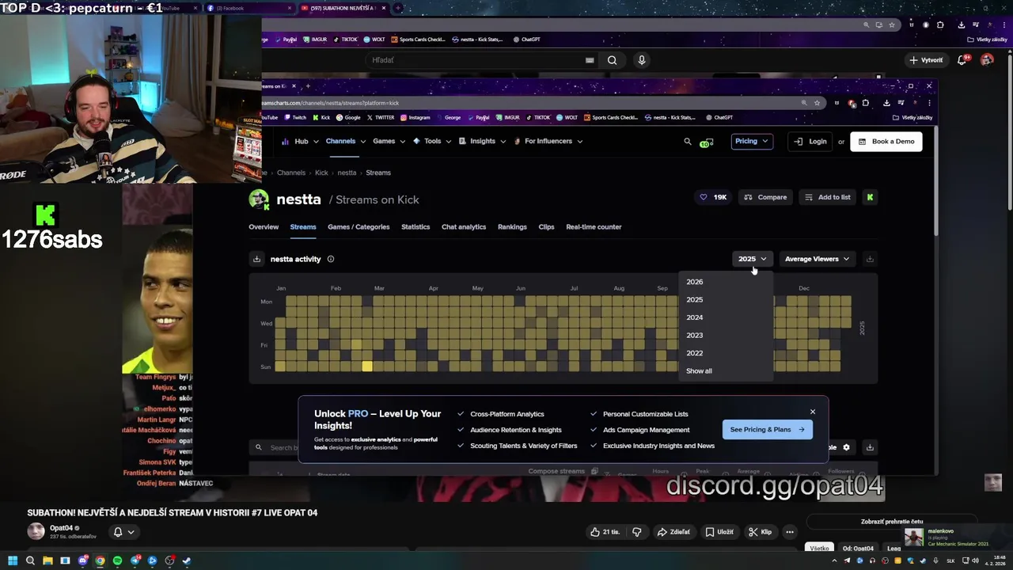Expand the Channels menu

[x=346, y=141]
